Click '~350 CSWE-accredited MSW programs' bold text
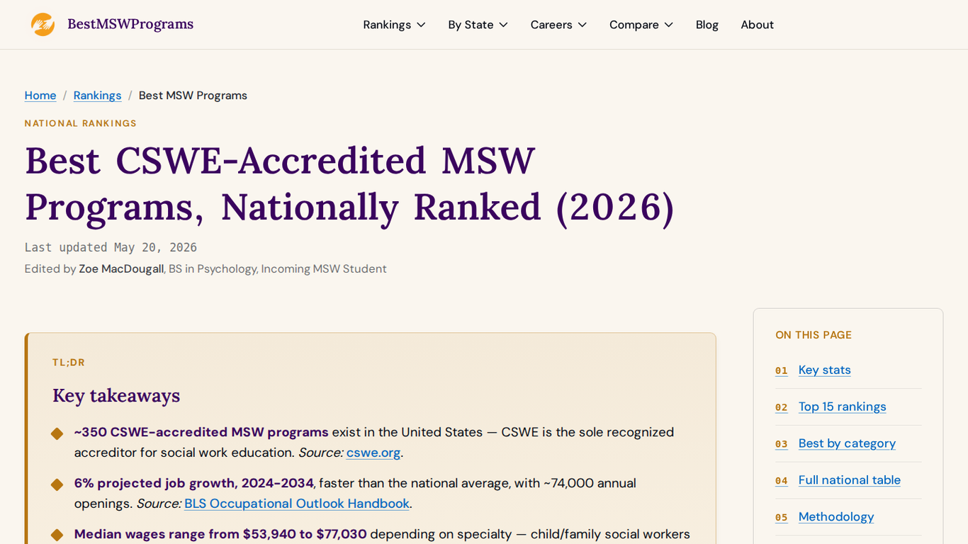Viewport: 968px width, 544px height. 201,432
